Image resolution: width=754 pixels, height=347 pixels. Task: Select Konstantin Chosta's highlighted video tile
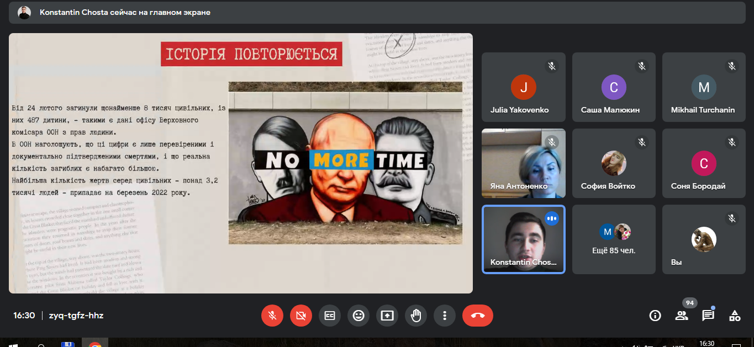tap(524, 239)
